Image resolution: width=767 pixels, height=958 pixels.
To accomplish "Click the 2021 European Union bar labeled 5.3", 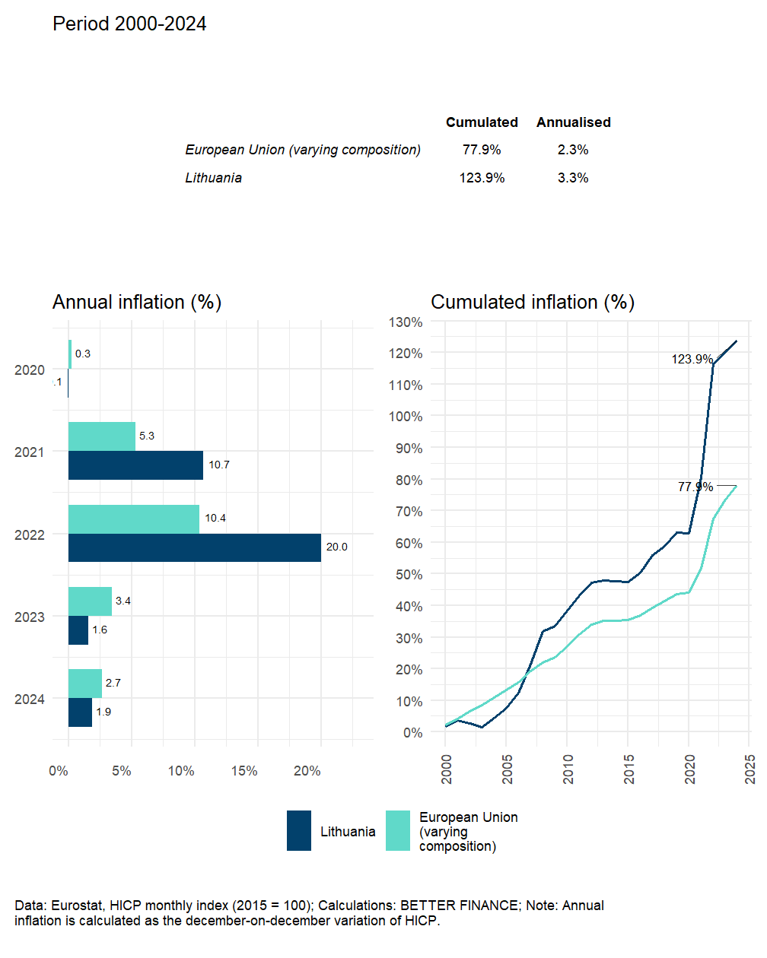I will [x=102, y=436].
